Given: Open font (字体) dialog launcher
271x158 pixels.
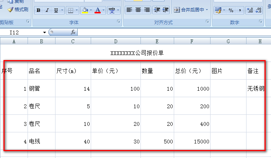Looking at the screenshot, I should [x=119, y=21].
